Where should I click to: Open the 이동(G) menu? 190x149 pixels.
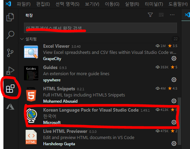point(112,4)
